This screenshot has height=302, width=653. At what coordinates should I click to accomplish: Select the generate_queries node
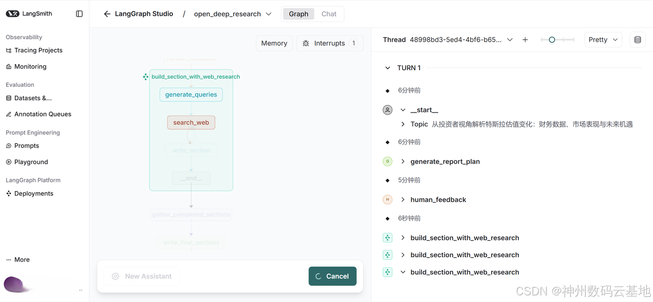point(191,95)
